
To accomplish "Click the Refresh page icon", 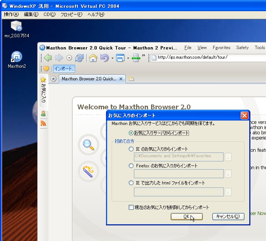I will 79,58.
